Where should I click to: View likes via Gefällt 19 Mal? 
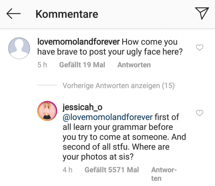pos(82,65)
